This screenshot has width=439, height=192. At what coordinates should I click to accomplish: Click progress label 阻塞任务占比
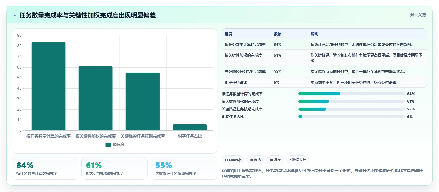click(x=233, y=117)
